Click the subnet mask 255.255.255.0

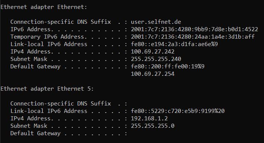tap(152, 126)
